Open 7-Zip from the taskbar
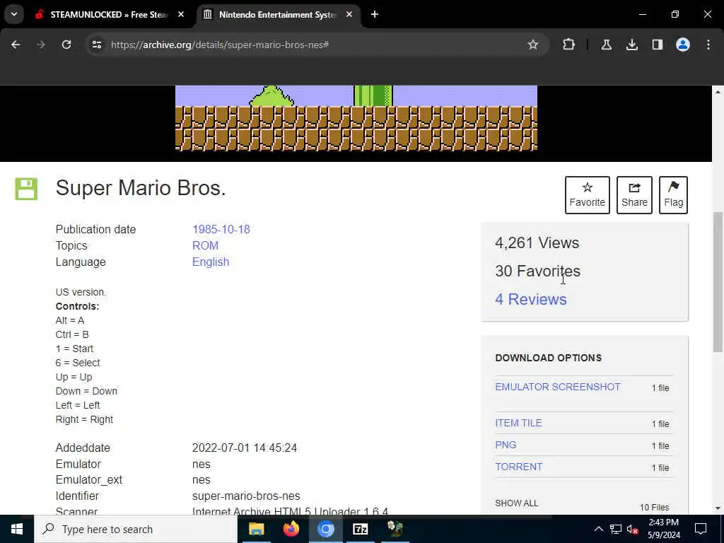The width and height of the screenshot is (724, 543). [360, 529]
